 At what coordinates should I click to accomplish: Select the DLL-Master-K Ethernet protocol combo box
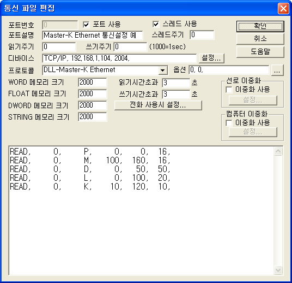(105, 70)
